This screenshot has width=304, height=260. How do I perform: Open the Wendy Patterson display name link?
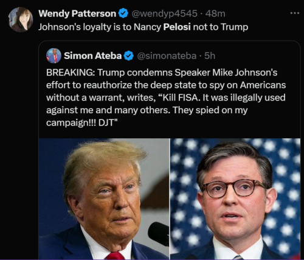coord(77,13)
